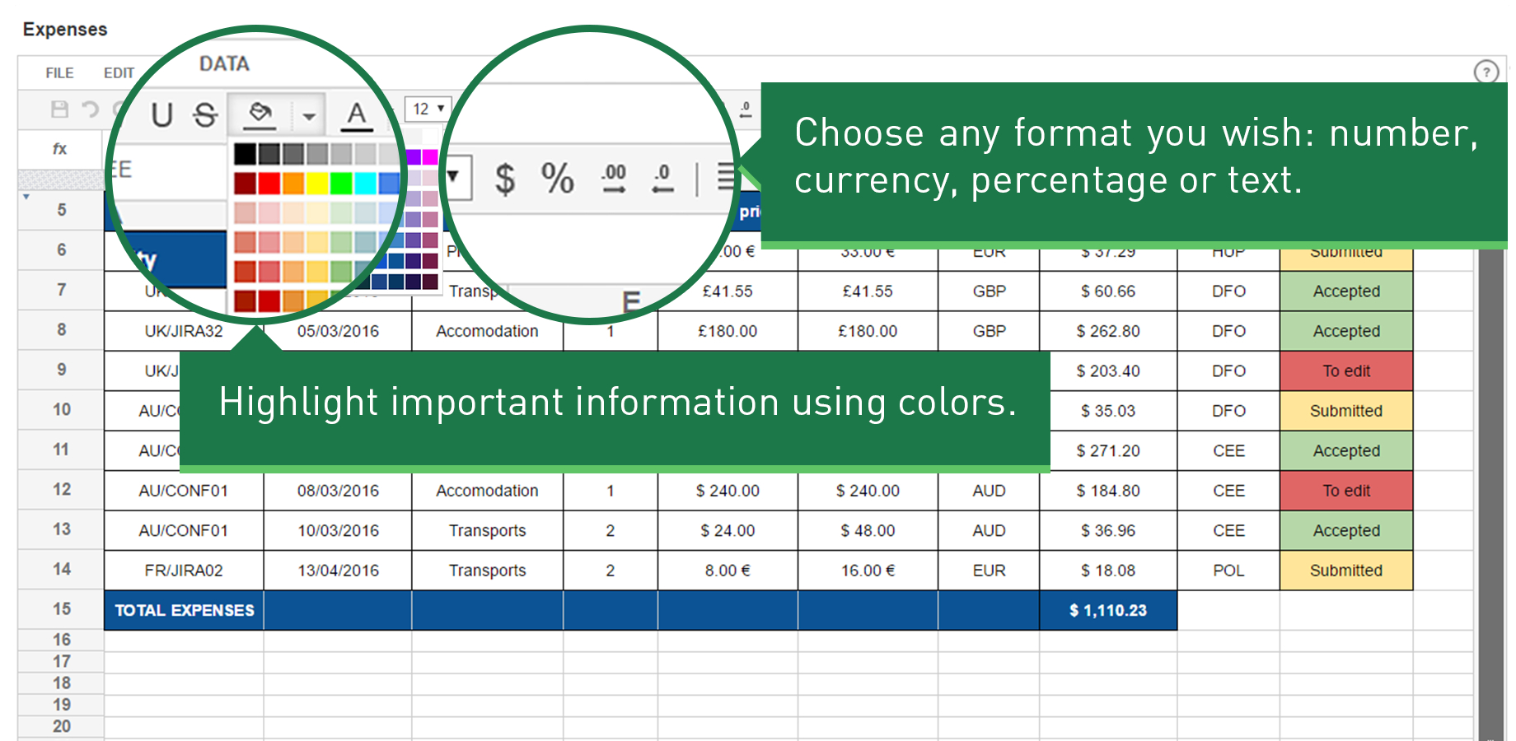Select amount cell $ 203.40
This screenshot has height=741, width=1516.
[1108, 371]
